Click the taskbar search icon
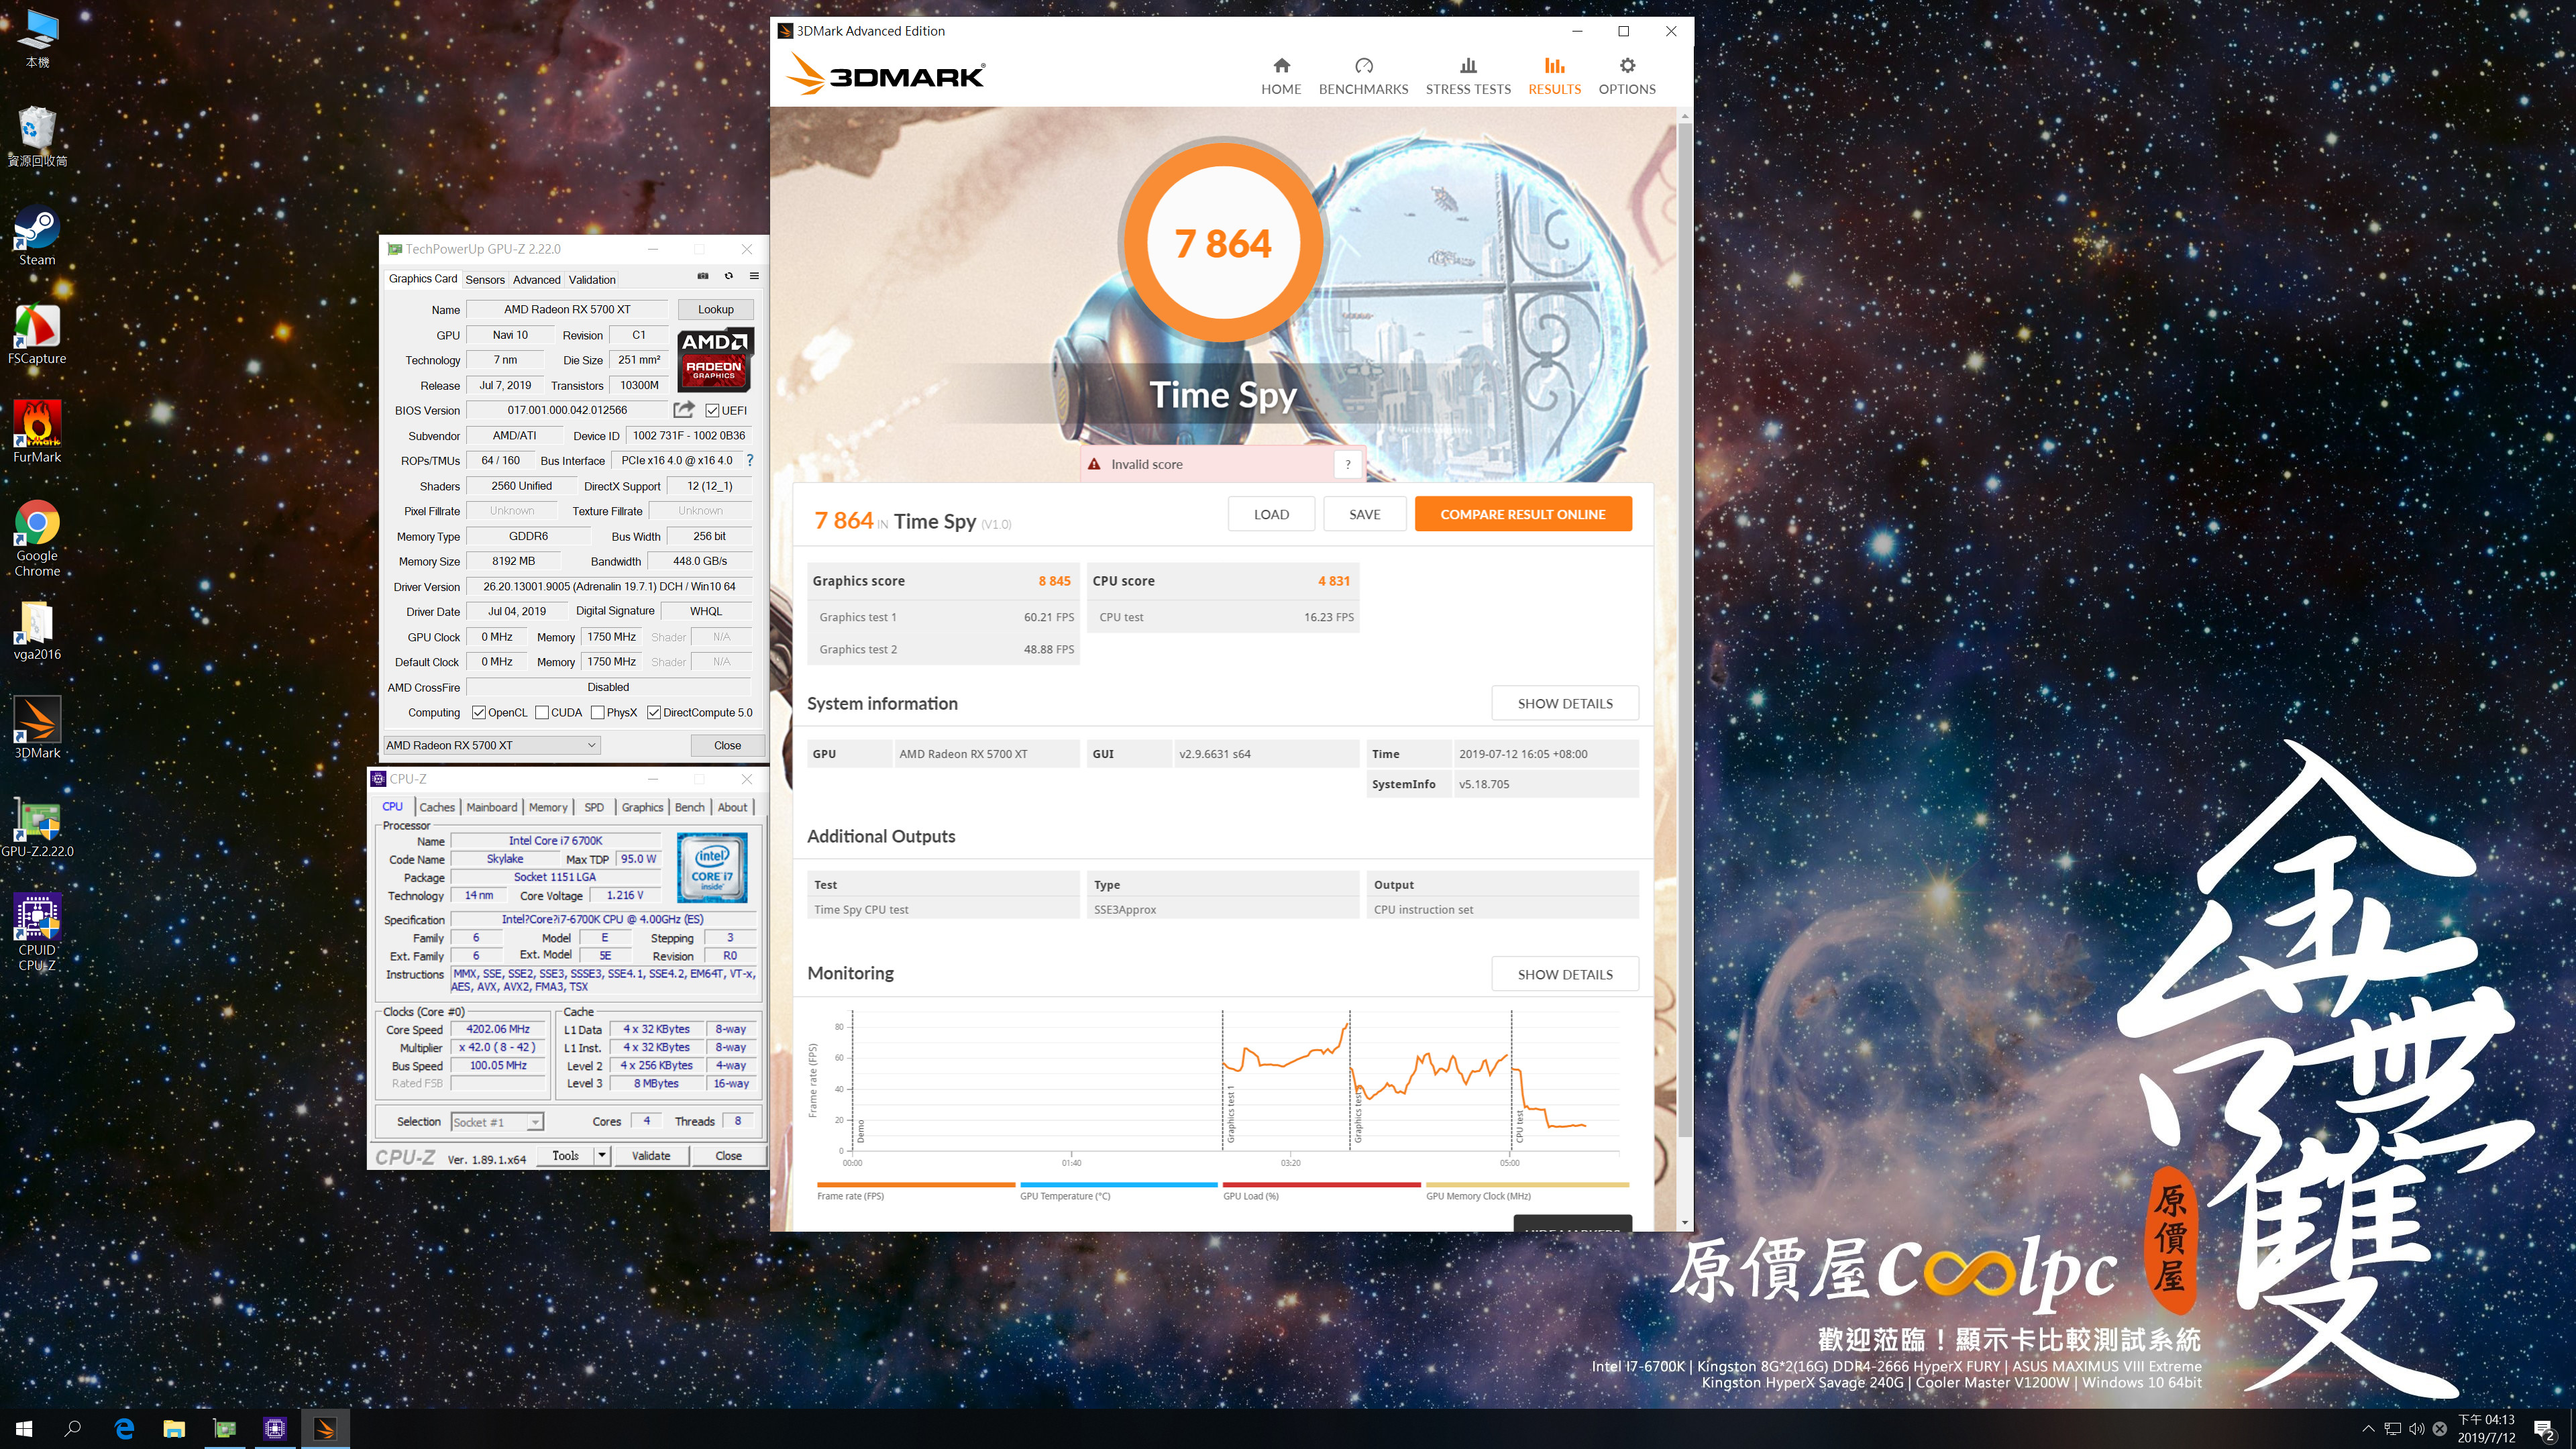Screen dimensions: 2576x1449 point(72,1429)
